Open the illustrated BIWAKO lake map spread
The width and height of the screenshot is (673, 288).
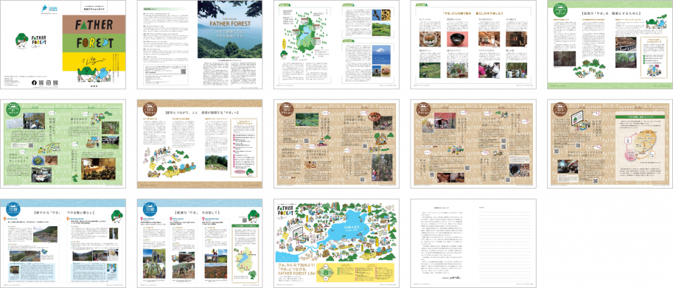coord(336,243)
